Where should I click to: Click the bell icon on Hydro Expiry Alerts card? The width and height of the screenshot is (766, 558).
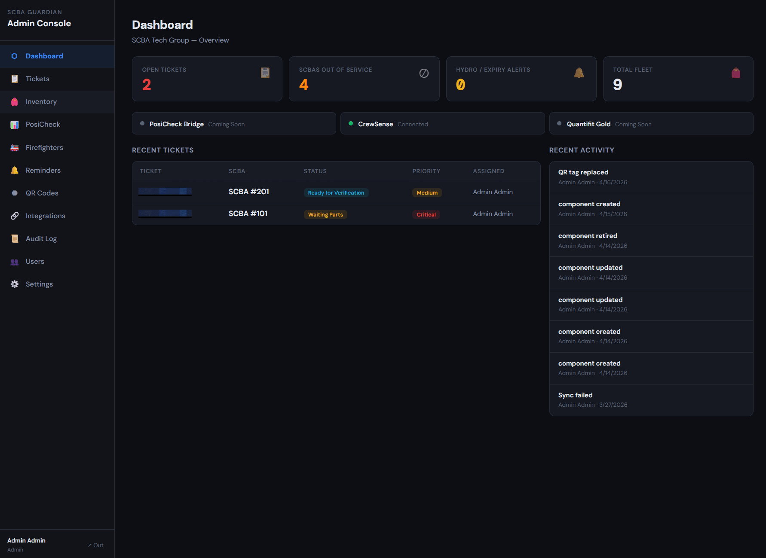coord(579,73)
